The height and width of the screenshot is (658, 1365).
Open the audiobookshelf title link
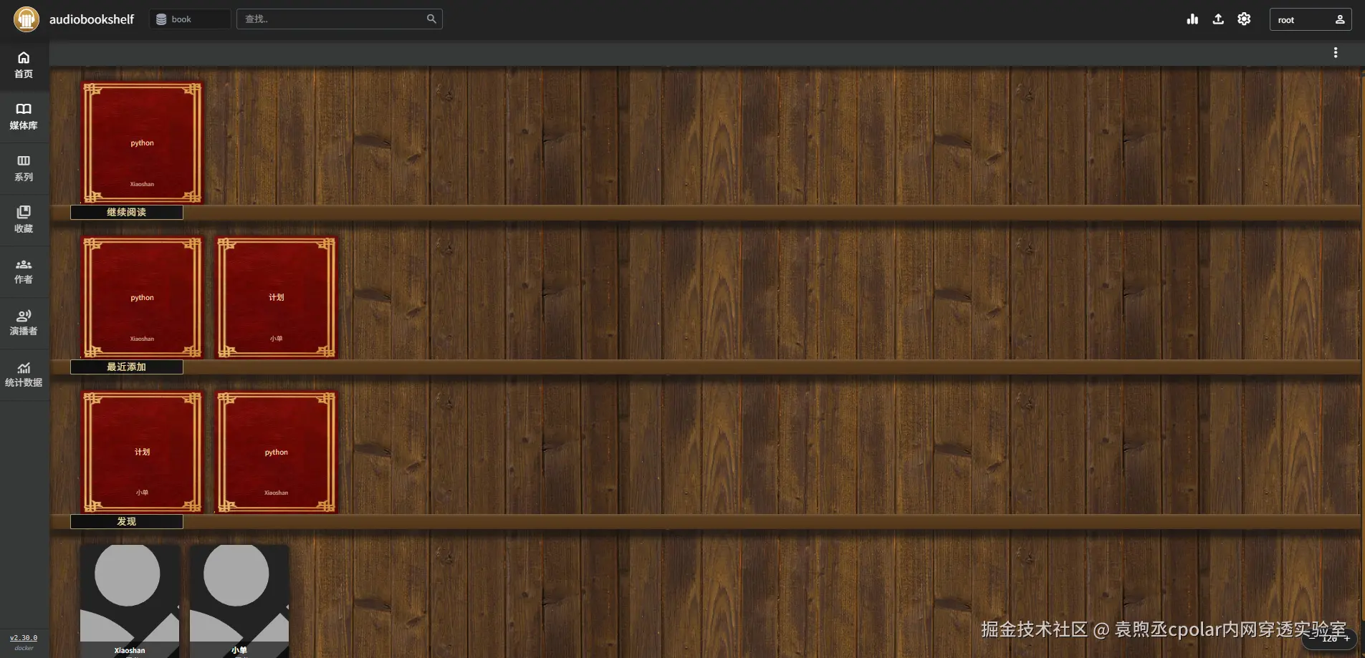tap(92, 19)
